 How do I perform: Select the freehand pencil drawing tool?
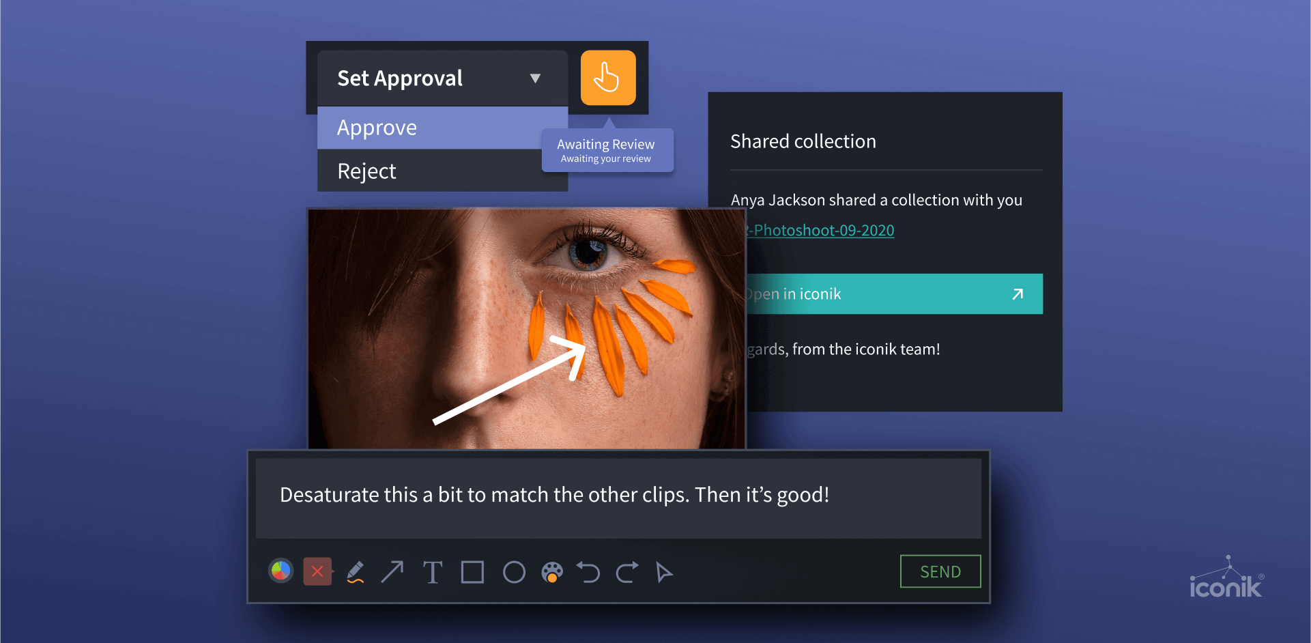(356, 572)
